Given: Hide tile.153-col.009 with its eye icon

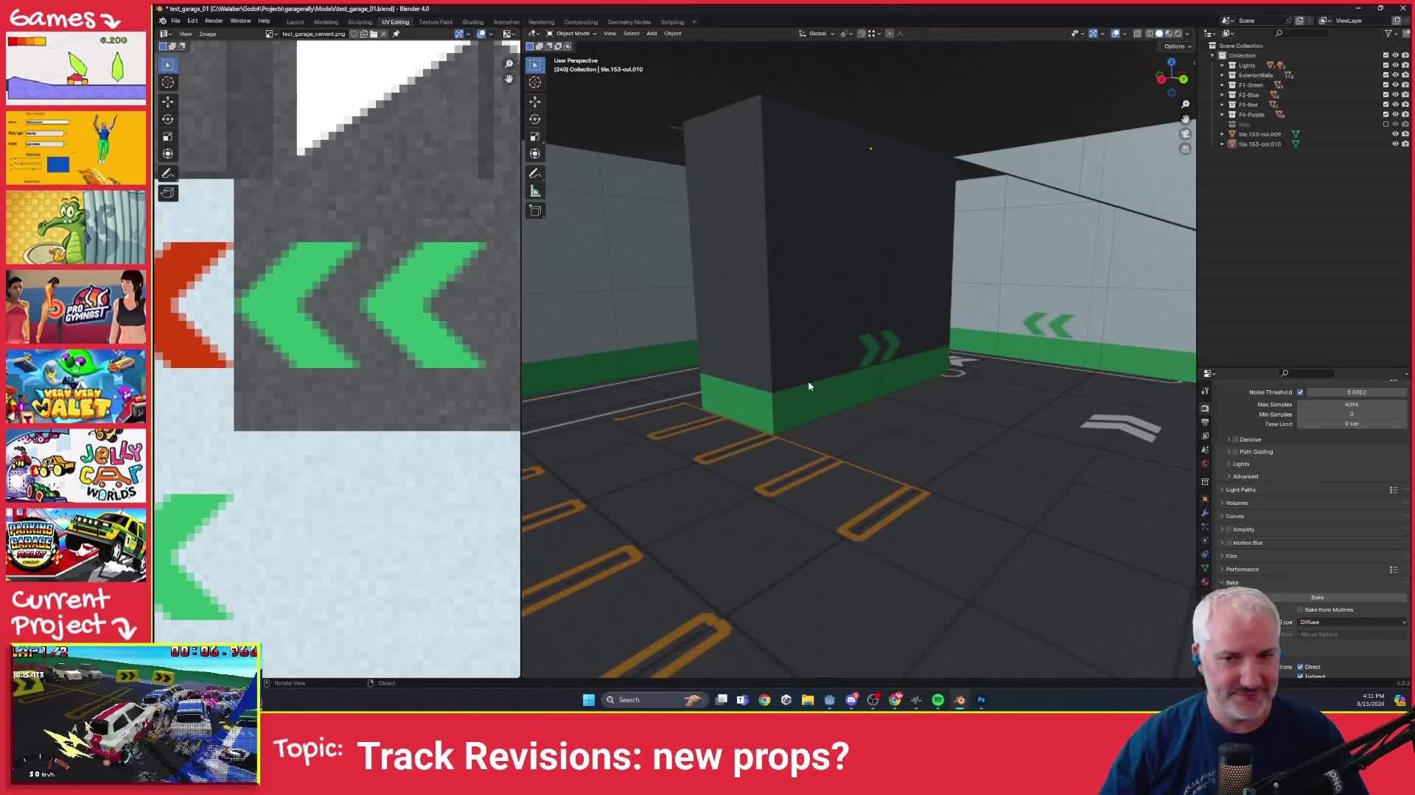Looking at the screenshot, I should [x=1395, y=135].
